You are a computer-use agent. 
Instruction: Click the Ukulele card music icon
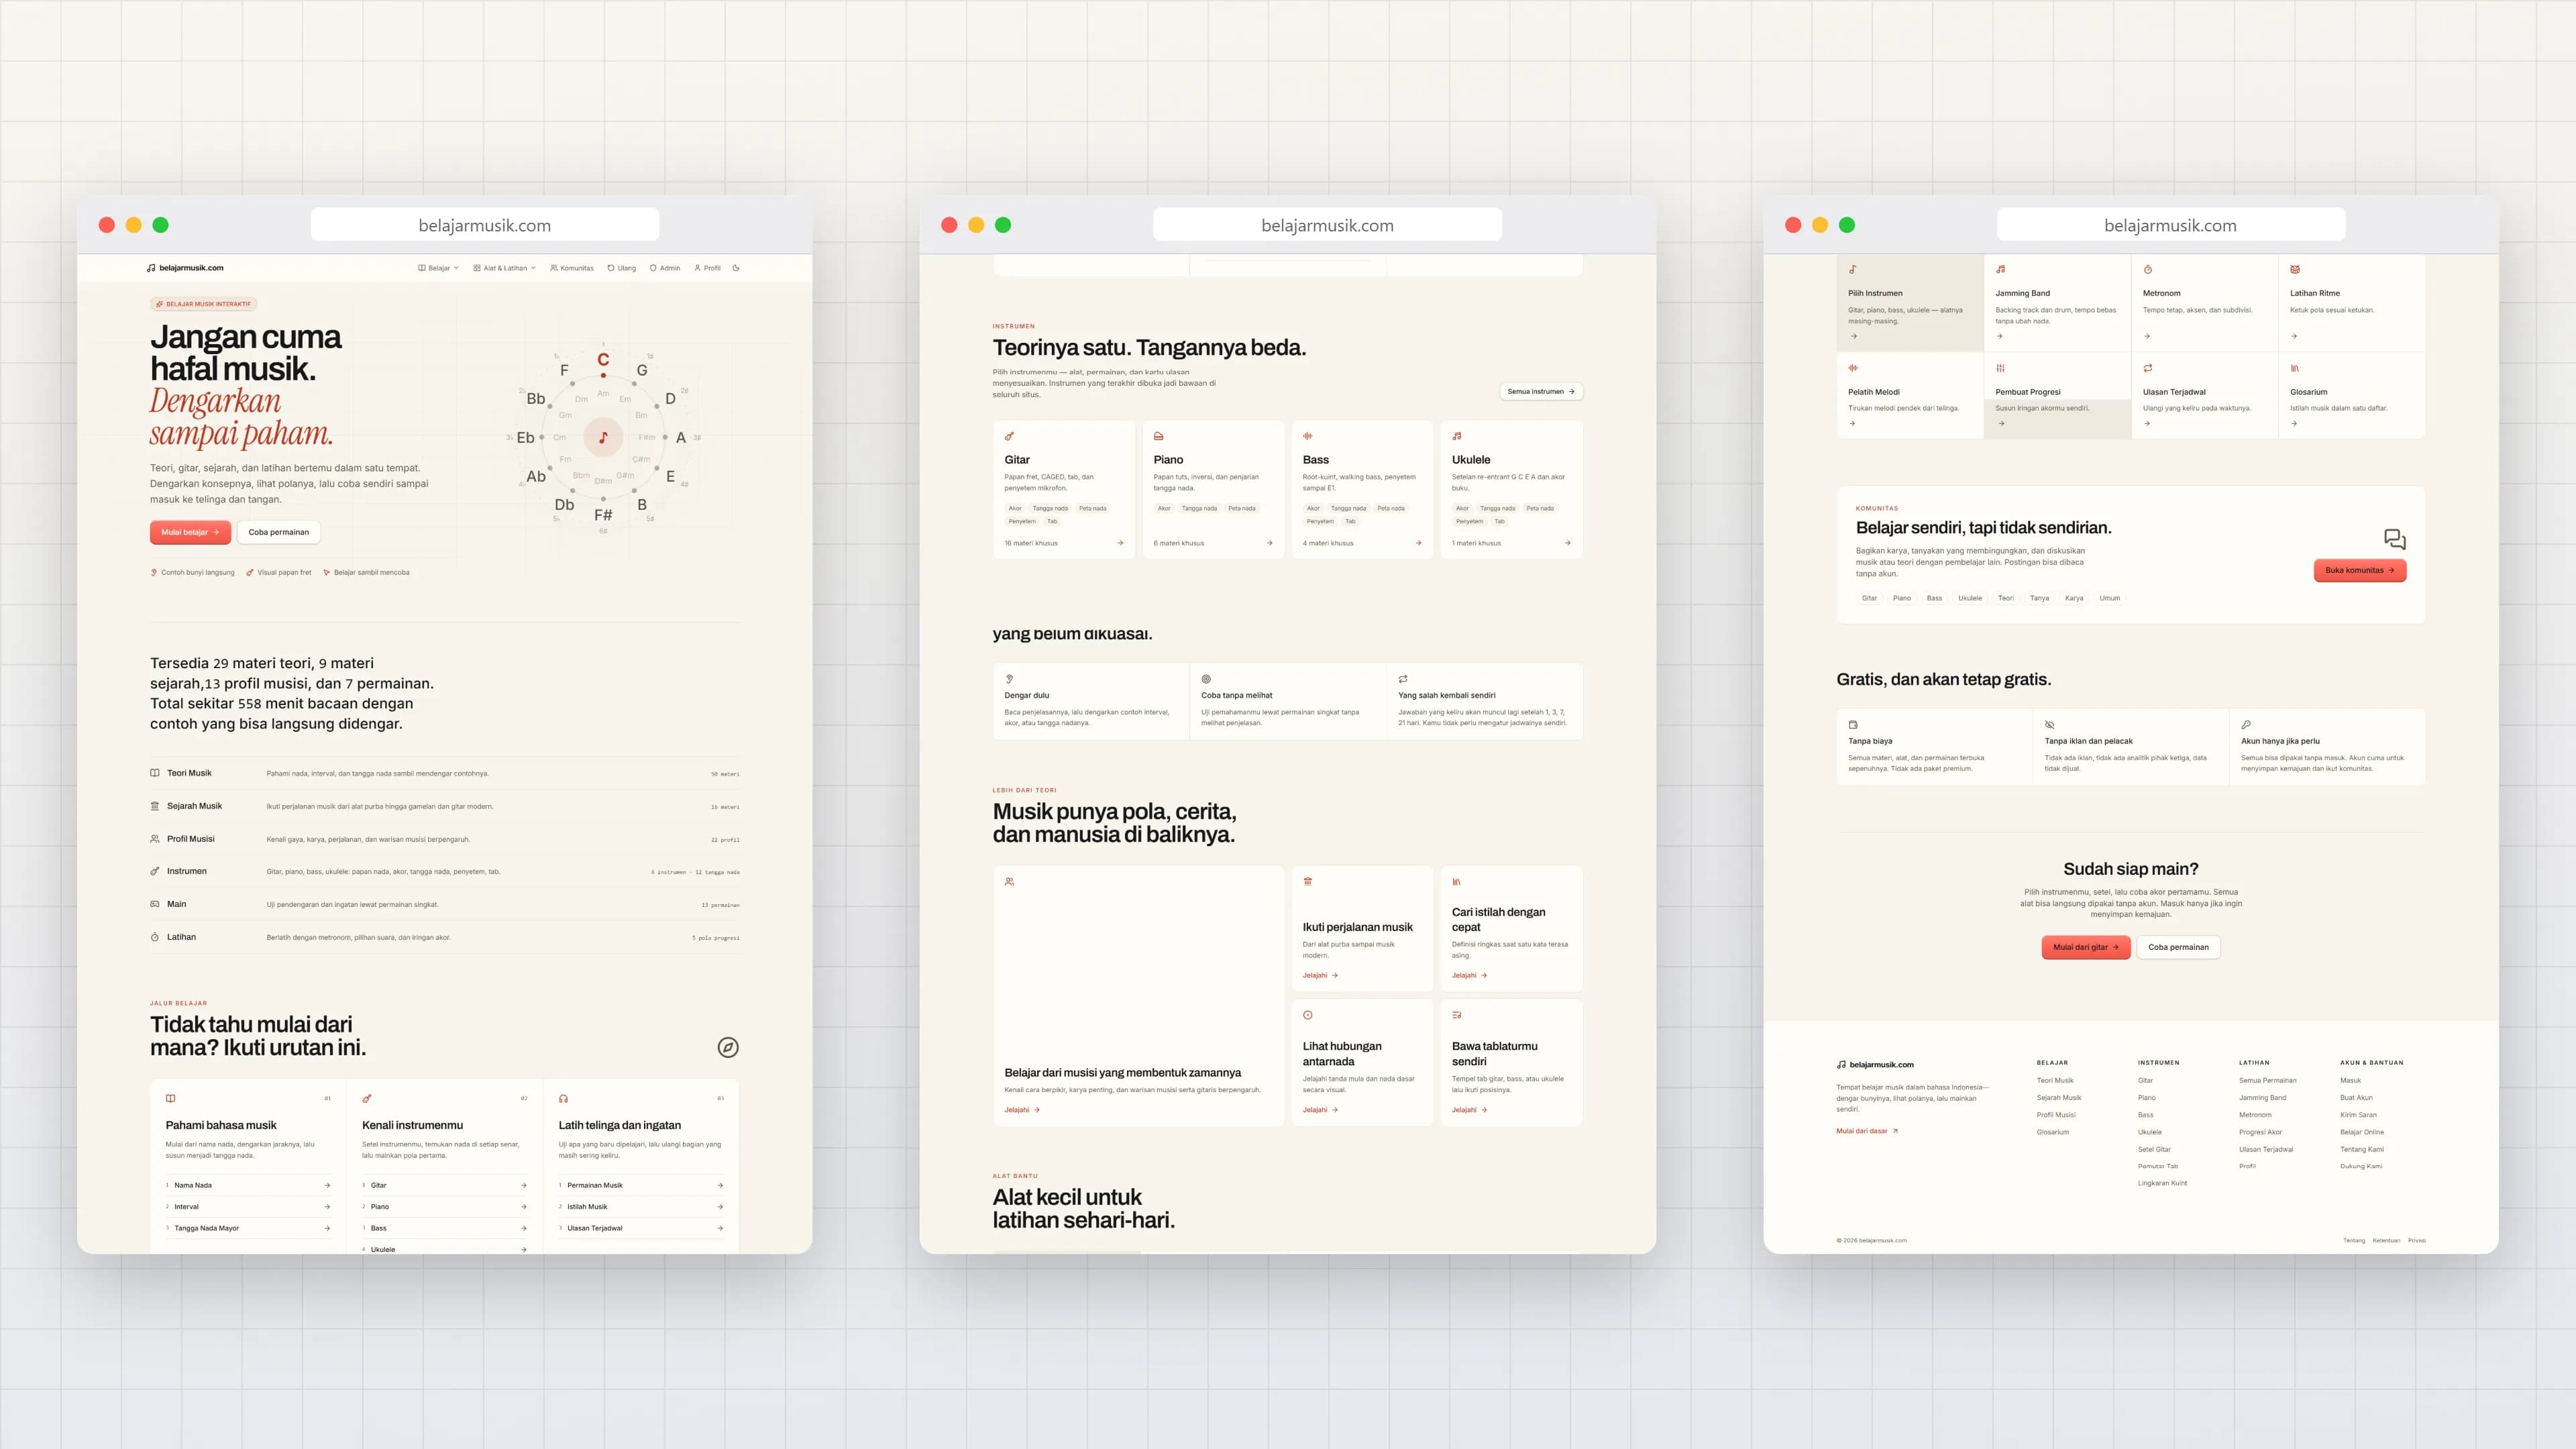(1457, 436)
